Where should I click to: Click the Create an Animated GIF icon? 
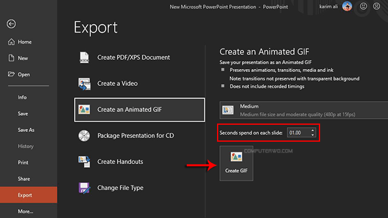(x=84, y=110)
